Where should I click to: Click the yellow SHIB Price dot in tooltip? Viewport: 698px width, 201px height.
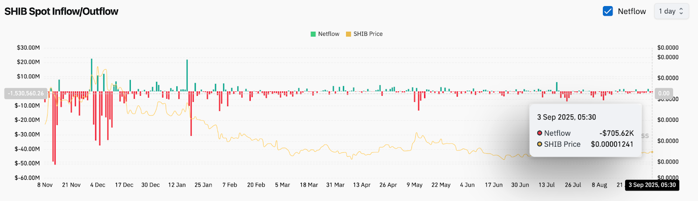[x=540, y=144]
